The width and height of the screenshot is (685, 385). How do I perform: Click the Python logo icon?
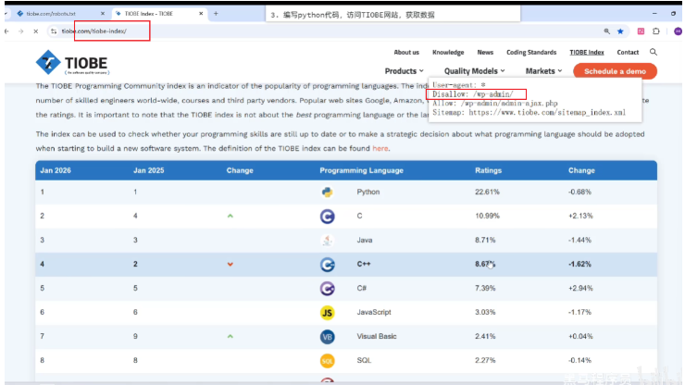tap(327, 192)
